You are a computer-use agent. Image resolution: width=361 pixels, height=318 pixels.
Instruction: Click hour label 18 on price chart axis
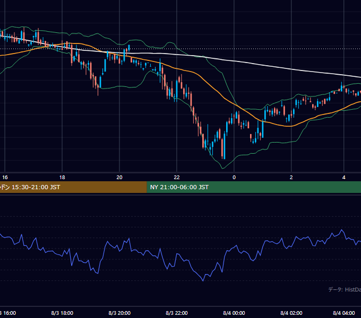coord(62,178)
